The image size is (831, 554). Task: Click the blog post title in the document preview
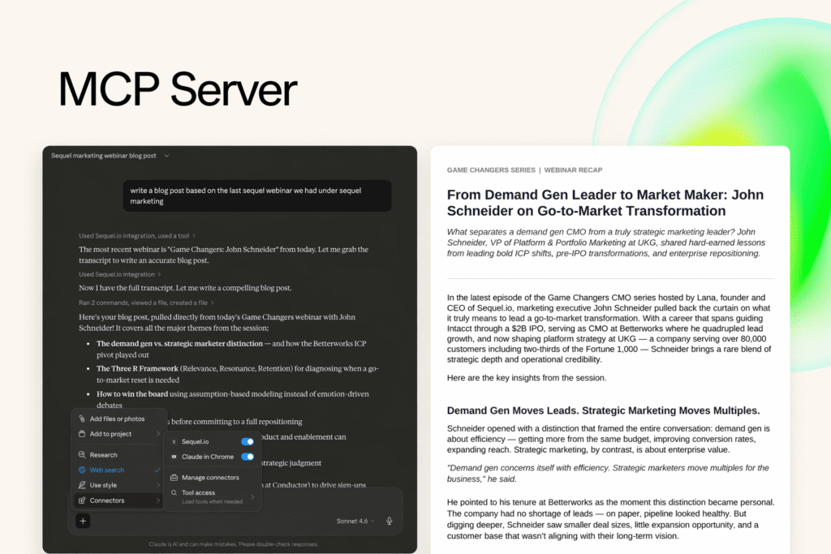605,203
